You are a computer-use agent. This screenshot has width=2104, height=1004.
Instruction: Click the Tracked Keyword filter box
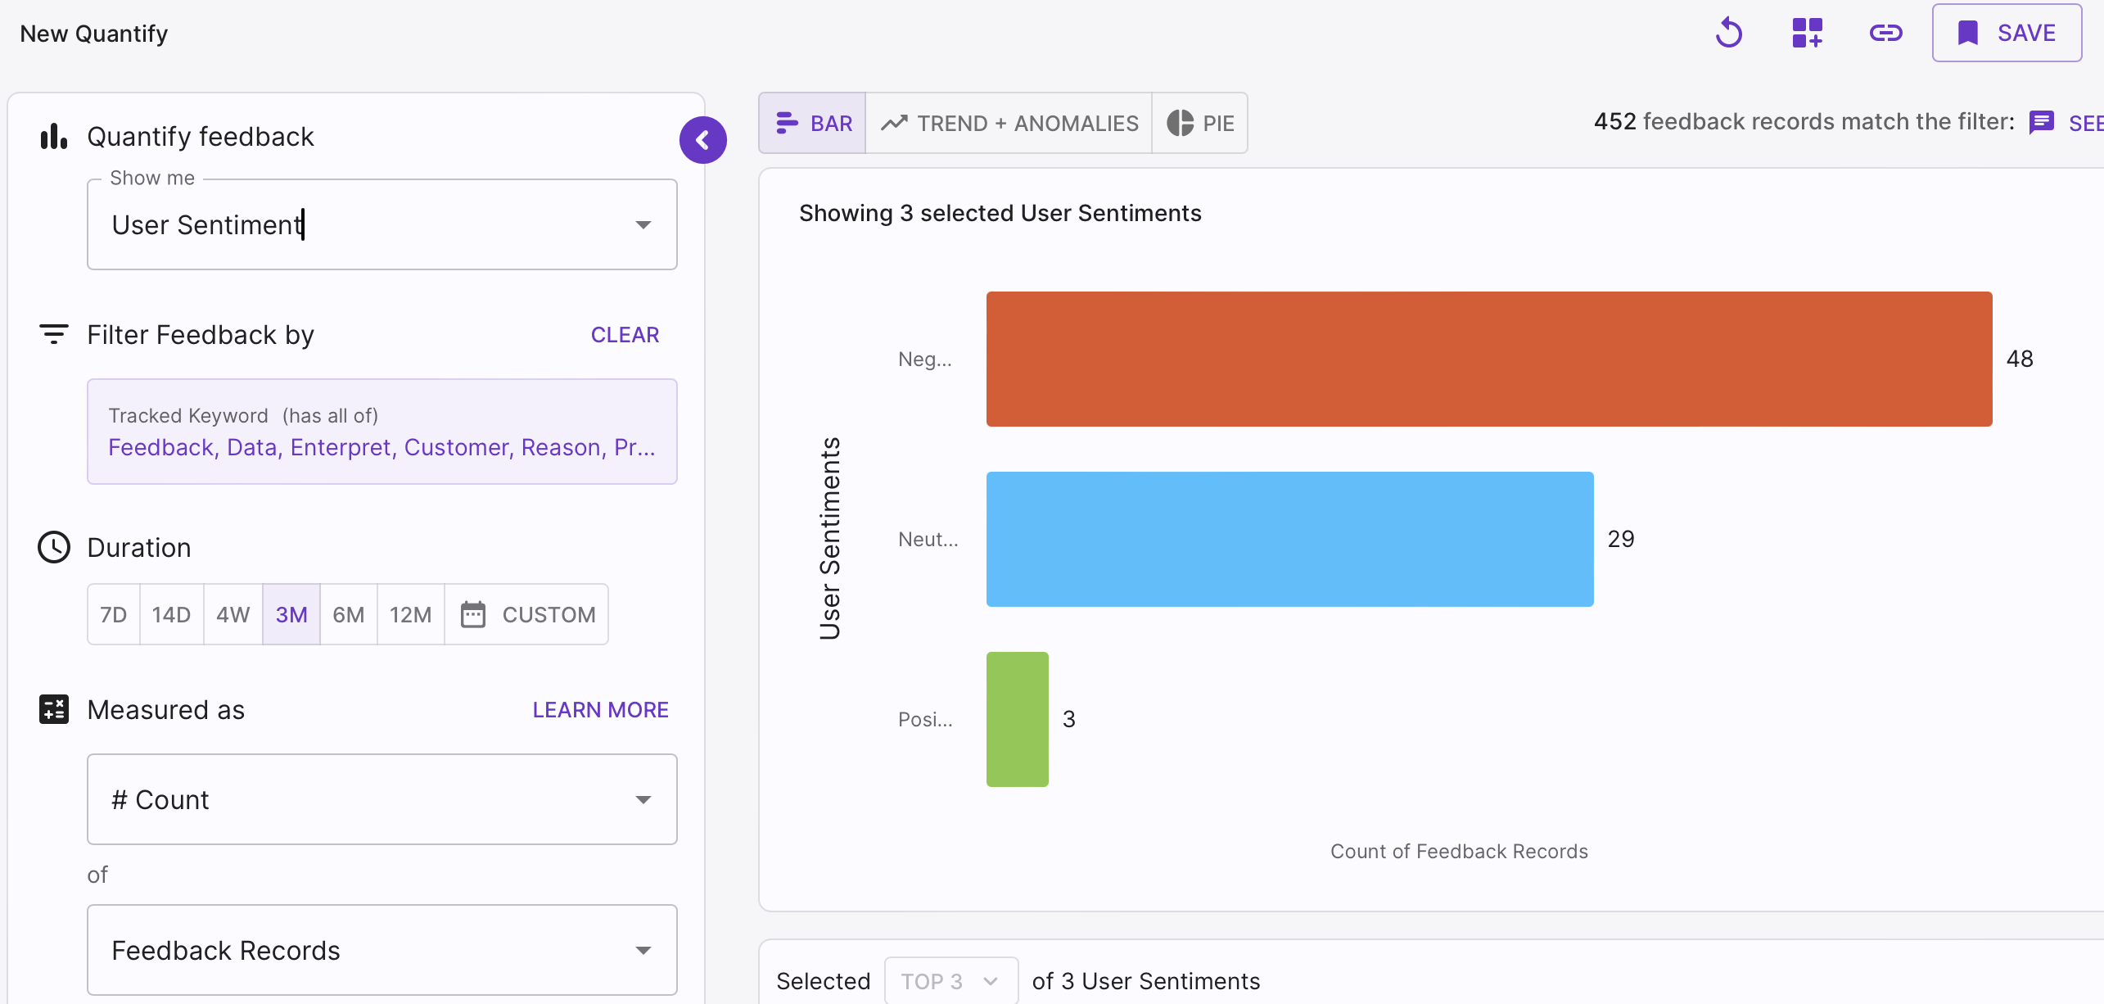[x=382, y=432]
